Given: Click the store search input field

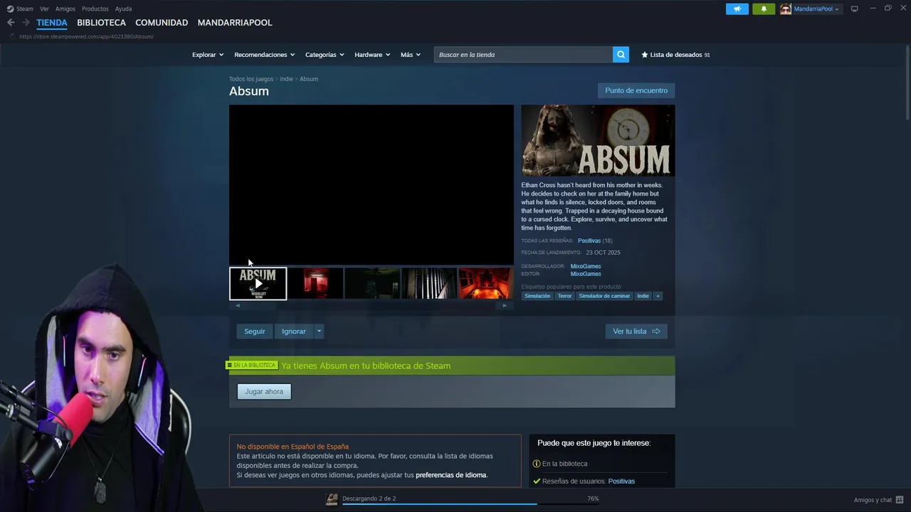Looking at the screenshot, I should [x=523, y=55].
